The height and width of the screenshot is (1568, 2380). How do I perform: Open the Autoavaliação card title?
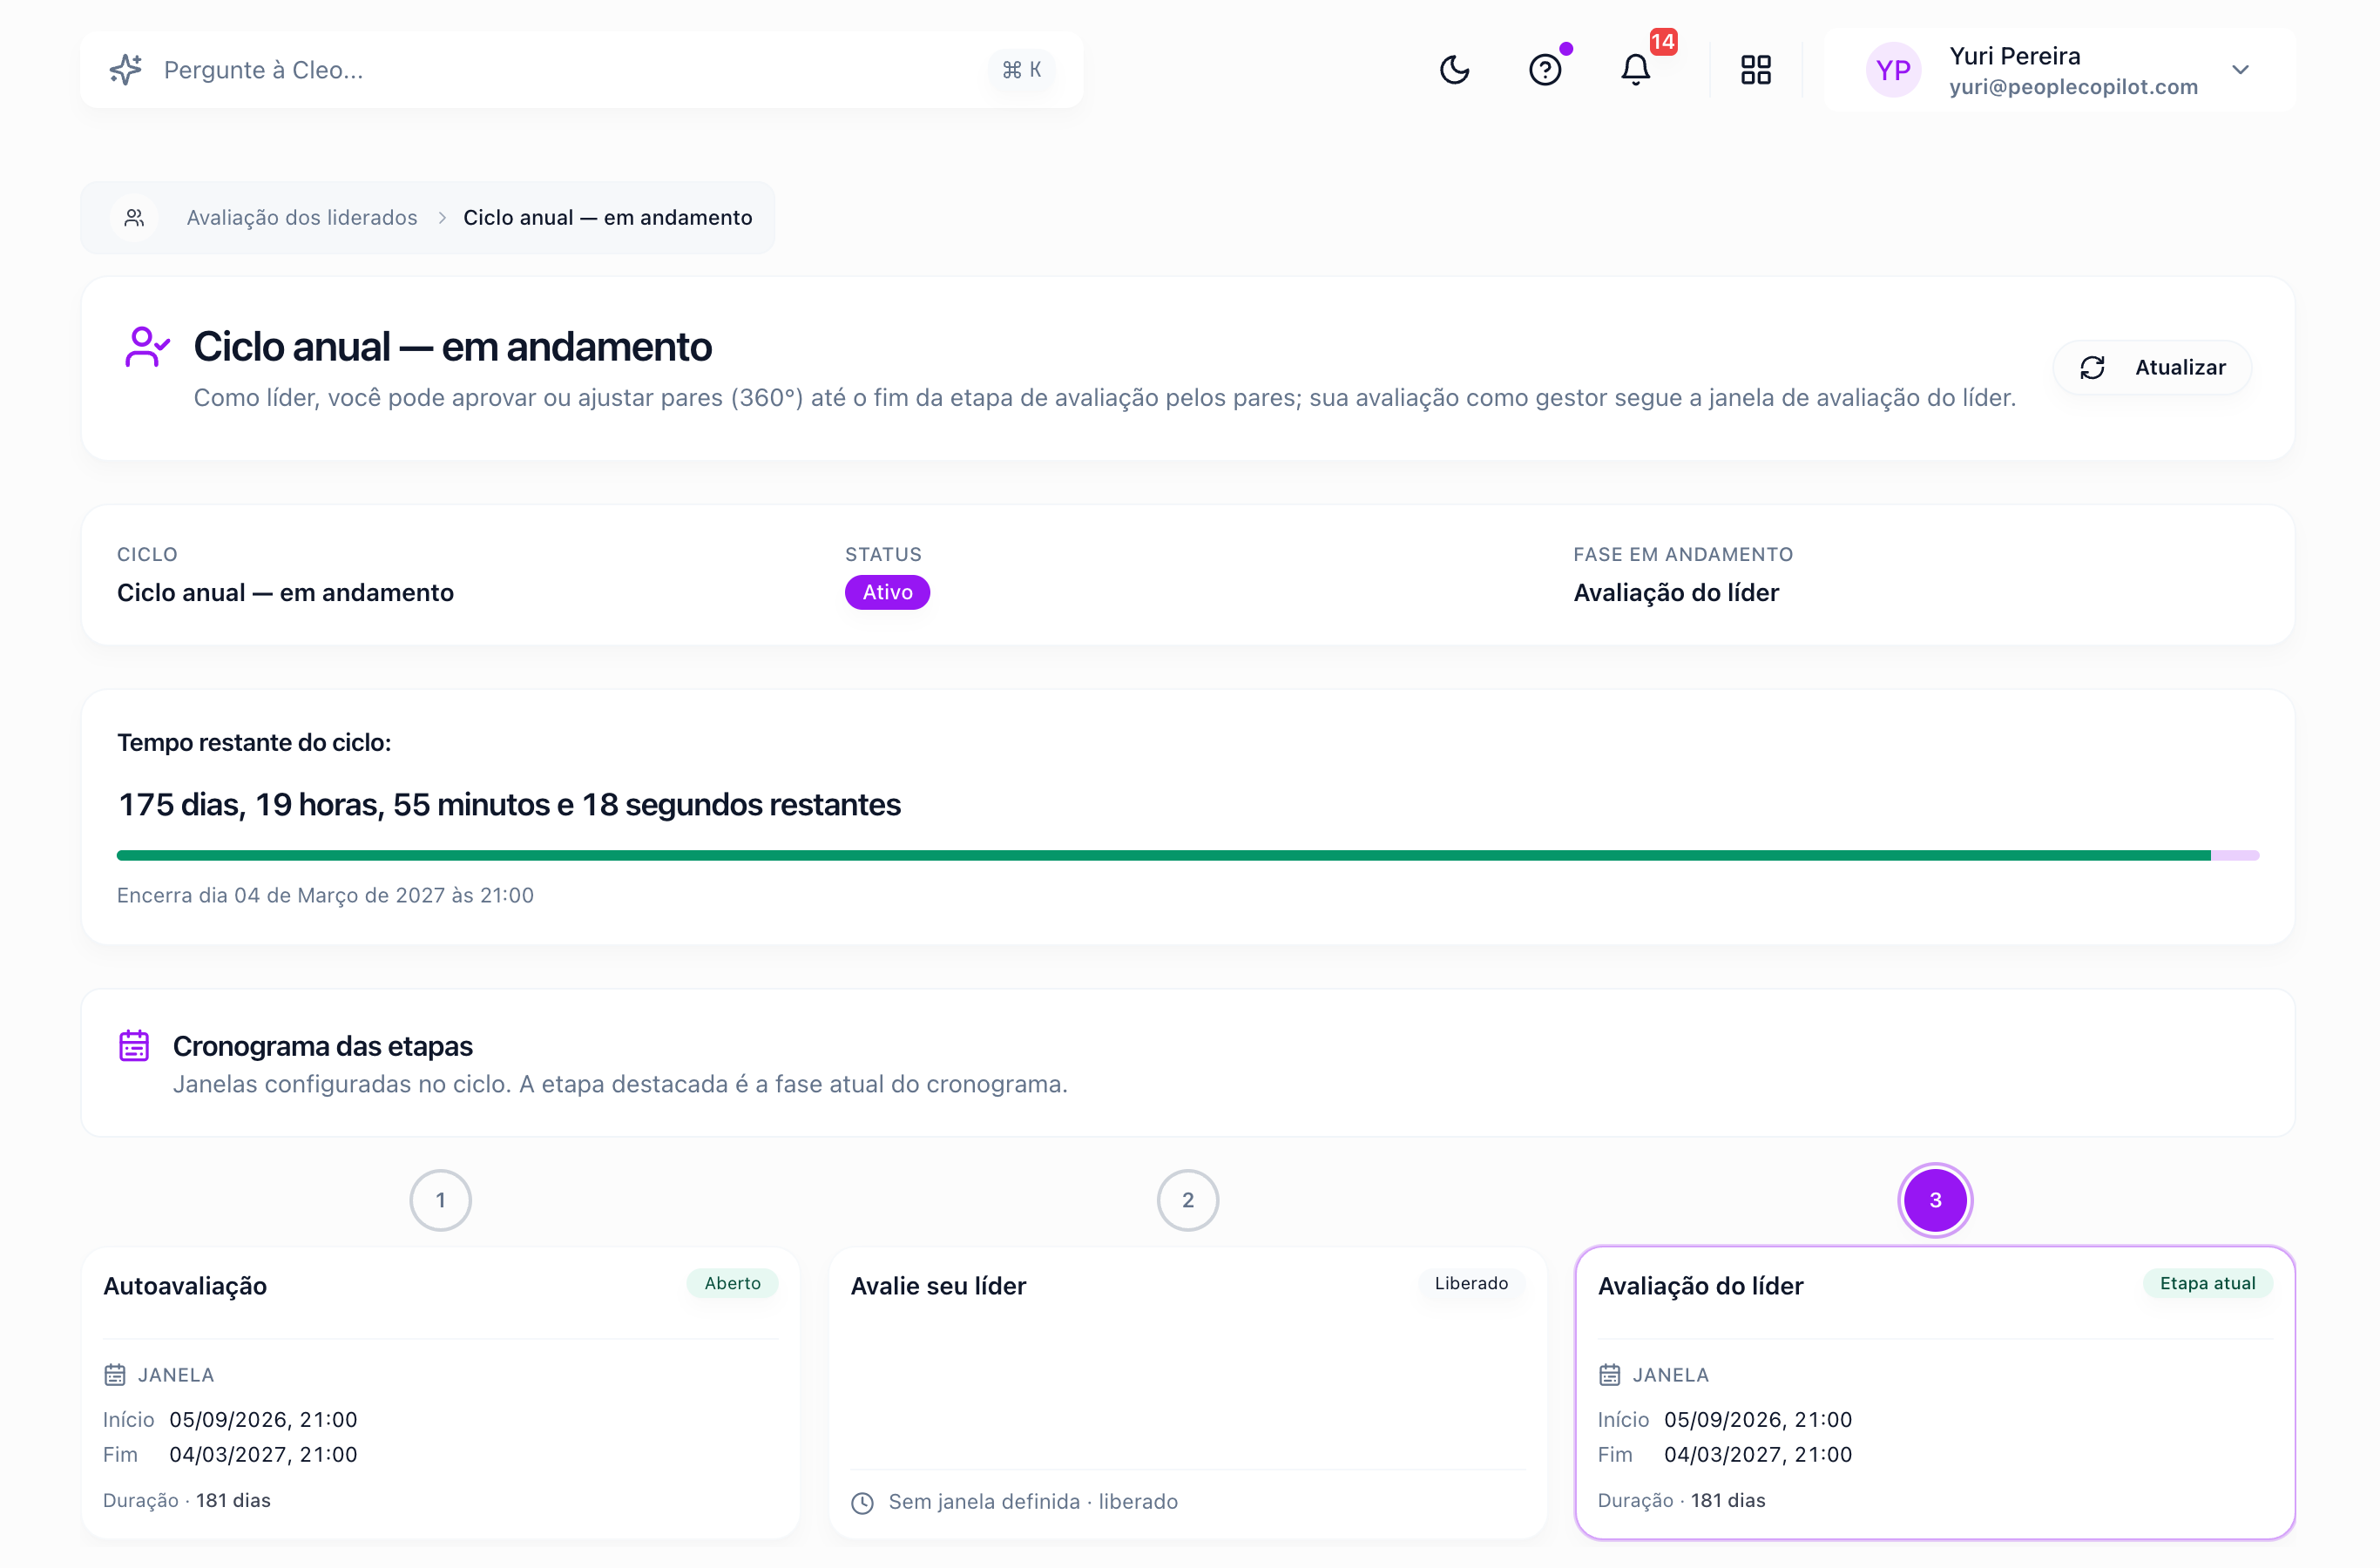pos(185,1286)
